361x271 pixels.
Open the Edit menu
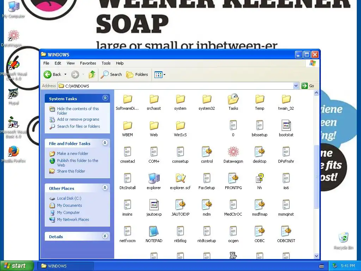(58, 63)
